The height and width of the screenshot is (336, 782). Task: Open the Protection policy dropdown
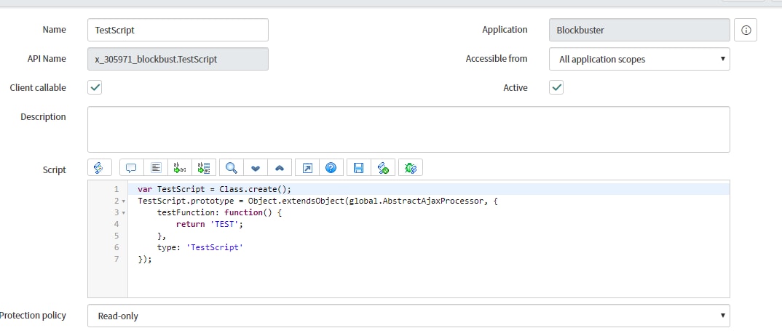click(x=408, y=316)
